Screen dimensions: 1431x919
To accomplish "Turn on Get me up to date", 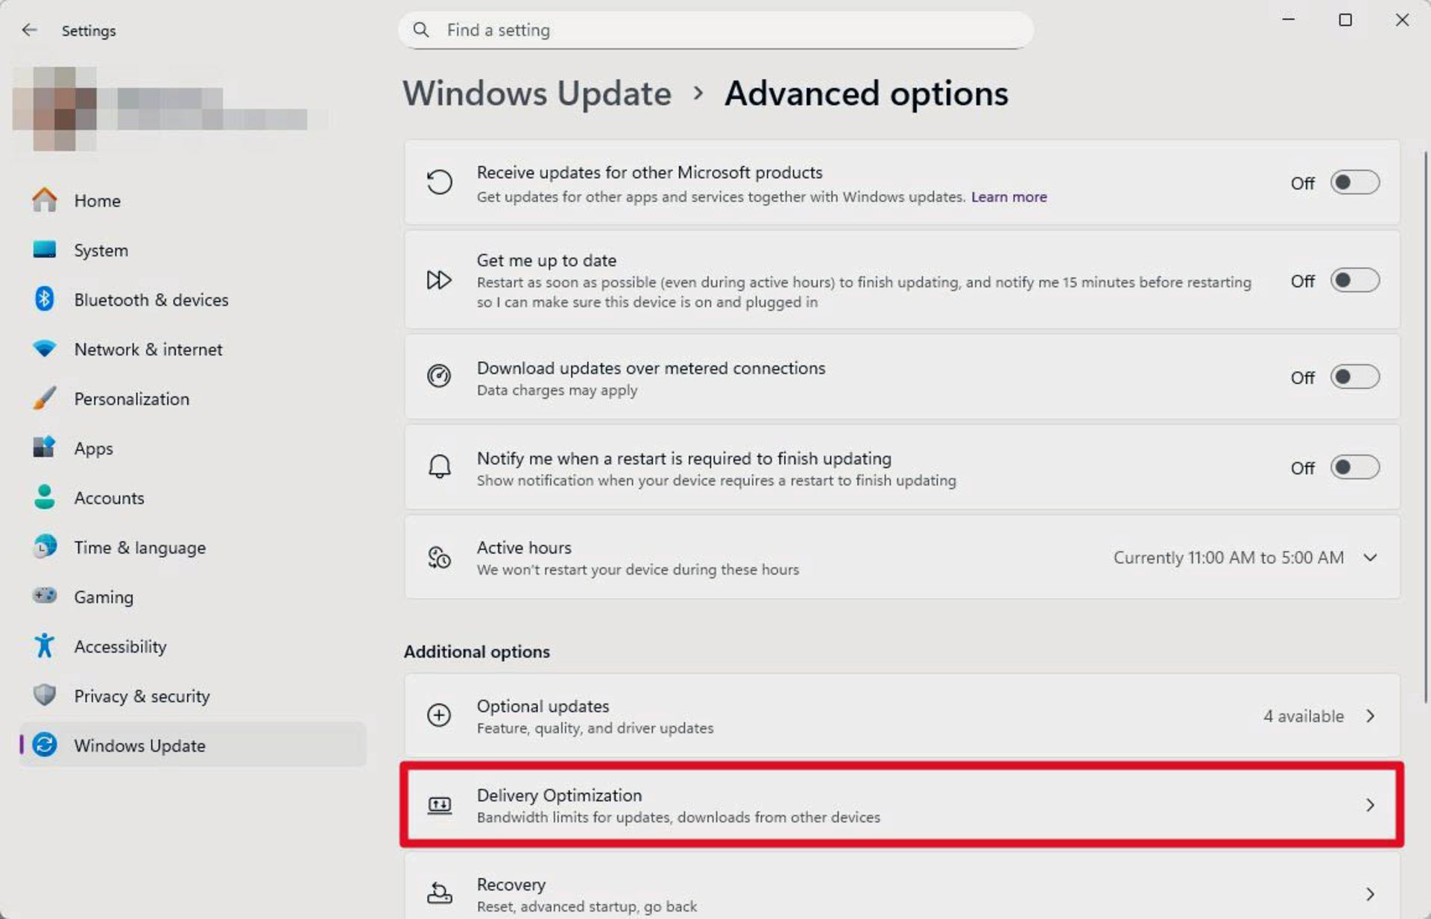I will tap(1354, 280).
